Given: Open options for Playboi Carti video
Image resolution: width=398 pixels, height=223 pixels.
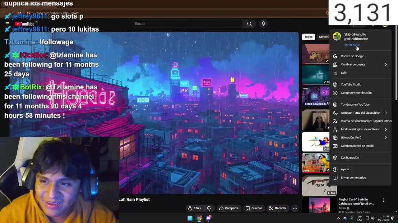Looking at the screenshot, I should click(383, 200).
